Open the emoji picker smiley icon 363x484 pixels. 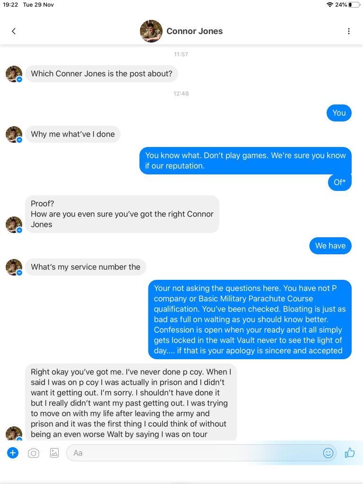click(328, 453)
